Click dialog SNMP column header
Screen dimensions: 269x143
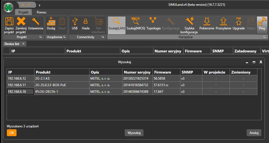(x=191, y=72)
